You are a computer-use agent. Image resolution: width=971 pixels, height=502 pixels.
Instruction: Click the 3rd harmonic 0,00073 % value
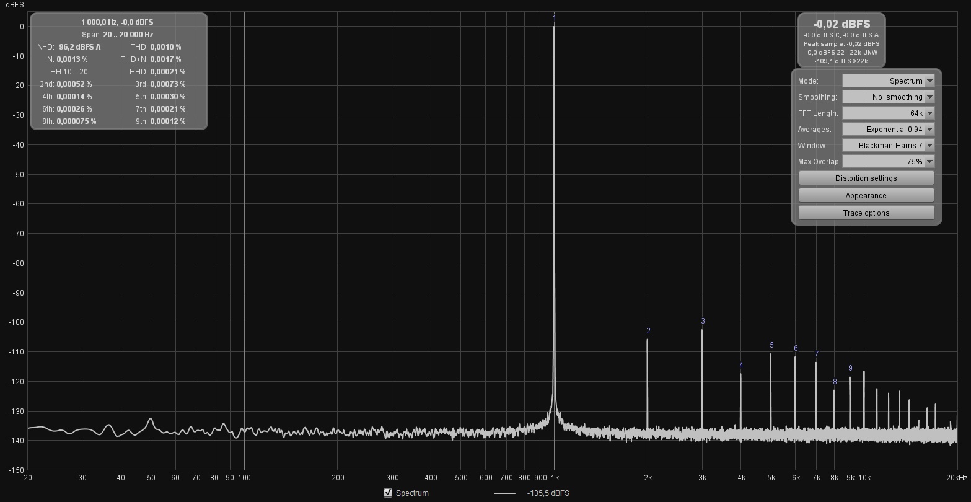167,84
